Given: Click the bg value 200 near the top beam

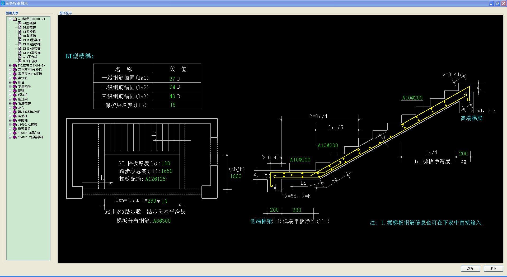Looking at the screenshot, I should coord(463,154).
